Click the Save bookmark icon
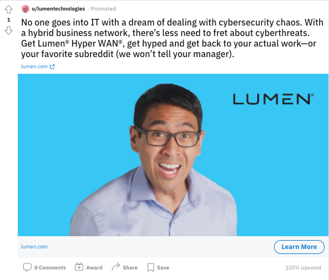The width and height of the screenshot is (329, 280). pos(151,267)
